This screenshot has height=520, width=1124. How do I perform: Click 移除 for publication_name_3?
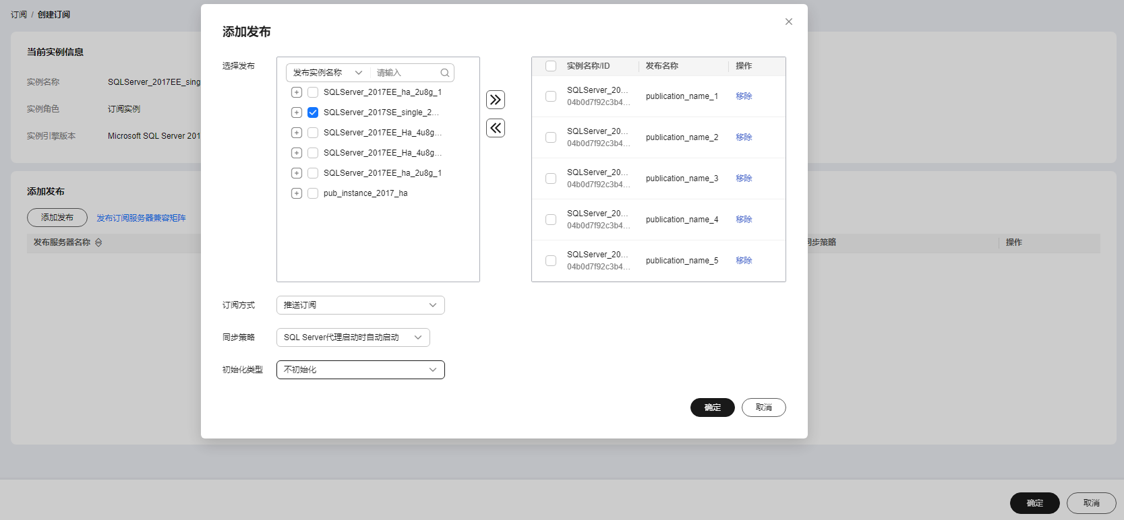[744, 178]
